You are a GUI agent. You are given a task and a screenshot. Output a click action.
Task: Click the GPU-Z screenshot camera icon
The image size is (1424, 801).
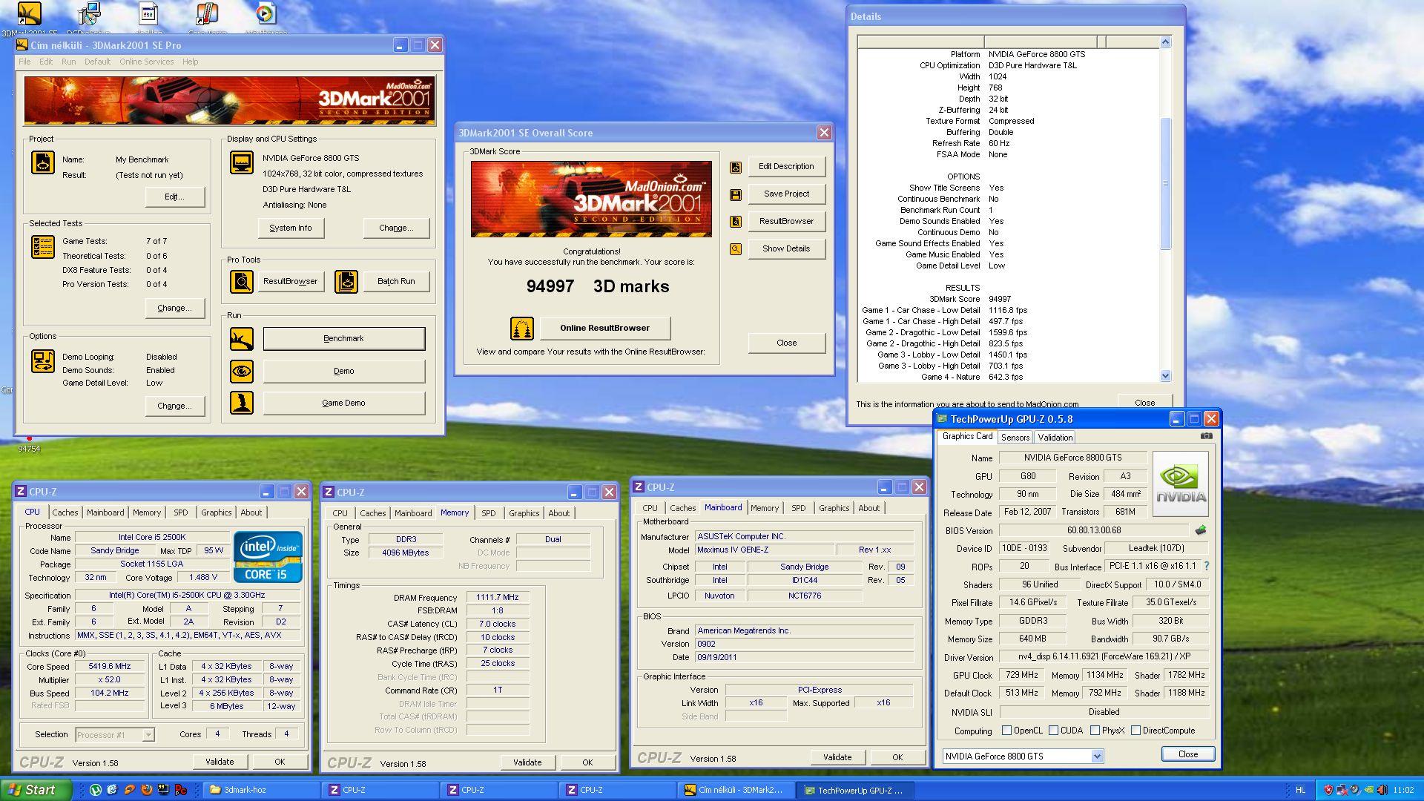(x=1207, y=436)
